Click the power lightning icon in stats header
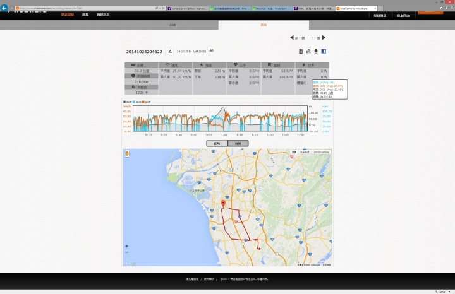The height and width of the screenshot is (294, 455). pyautogui.click(x=304, y=65)
